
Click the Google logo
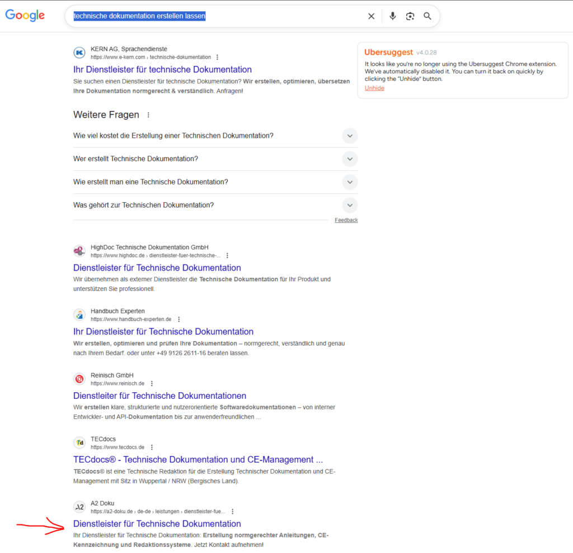click(25, 16)
